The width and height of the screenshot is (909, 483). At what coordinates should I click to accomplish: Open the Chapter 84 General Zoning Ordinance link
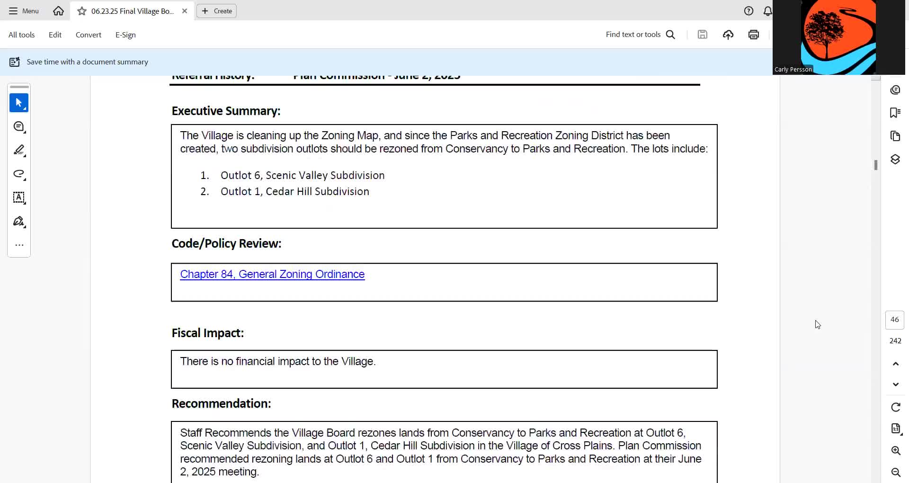coord(272,274)
